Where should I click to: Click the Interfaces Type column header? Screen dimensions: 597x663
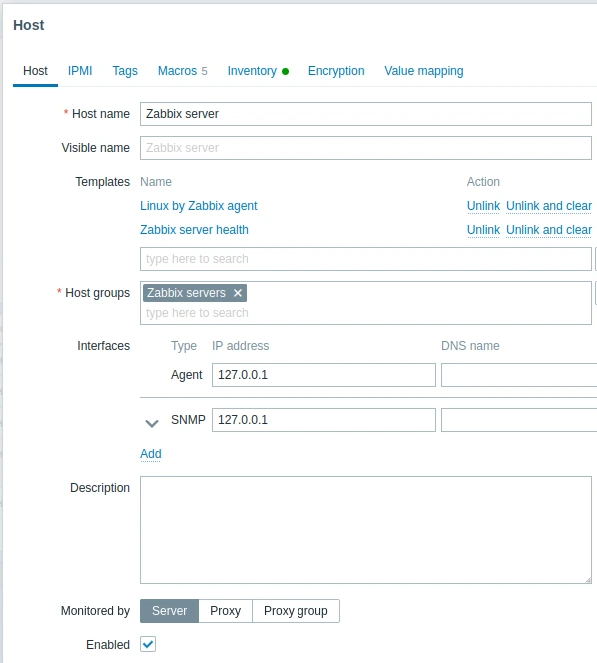(x=184, y=346)
